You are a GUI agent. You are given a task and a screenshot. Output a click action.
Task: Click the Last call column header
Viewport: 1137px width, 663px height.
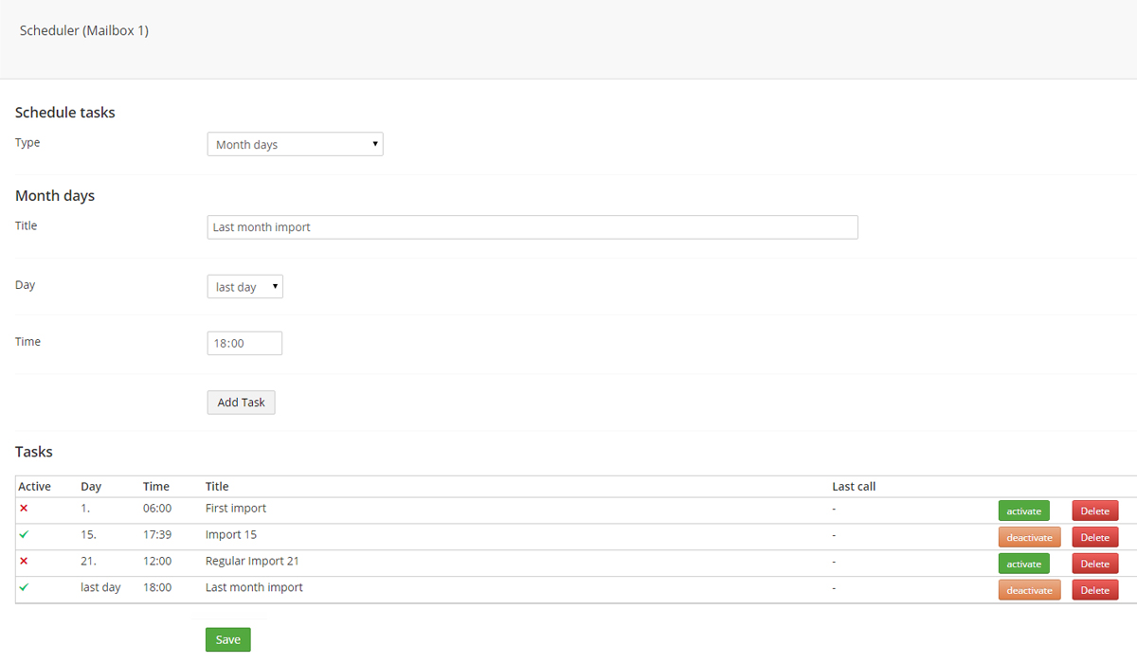point(854,487)
